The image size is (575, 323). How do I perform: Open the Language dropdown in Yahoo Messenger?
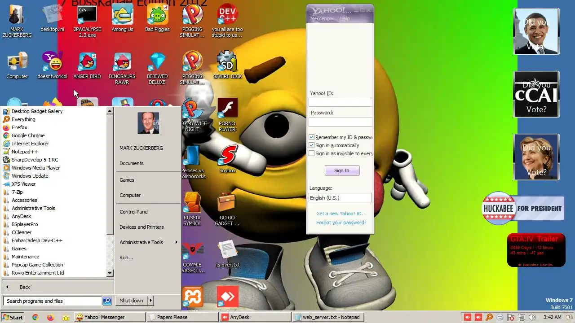click(x=341, y=198)
